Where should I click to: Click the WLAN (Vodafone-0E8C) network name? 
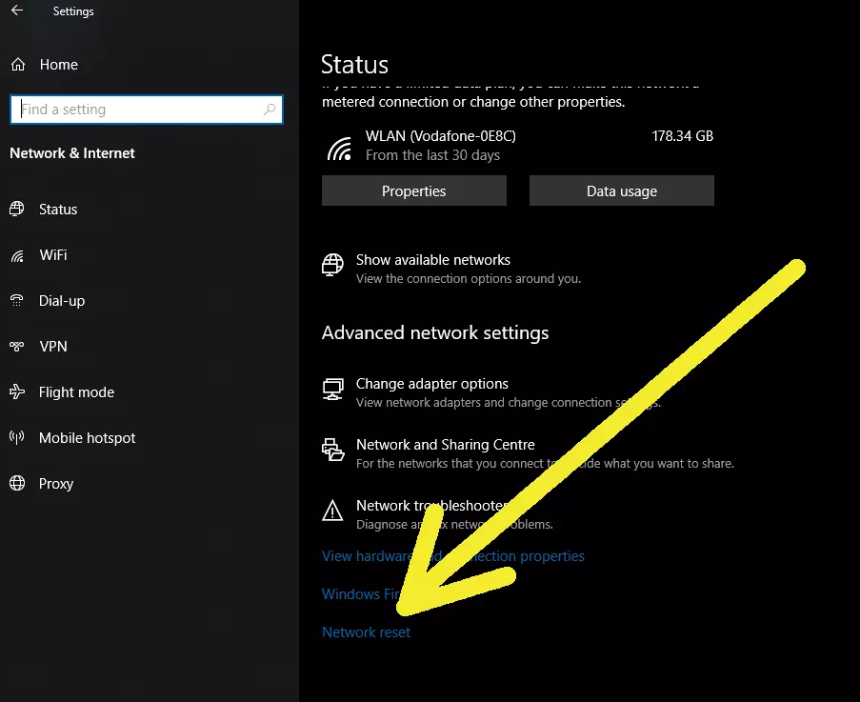[441, 136]
